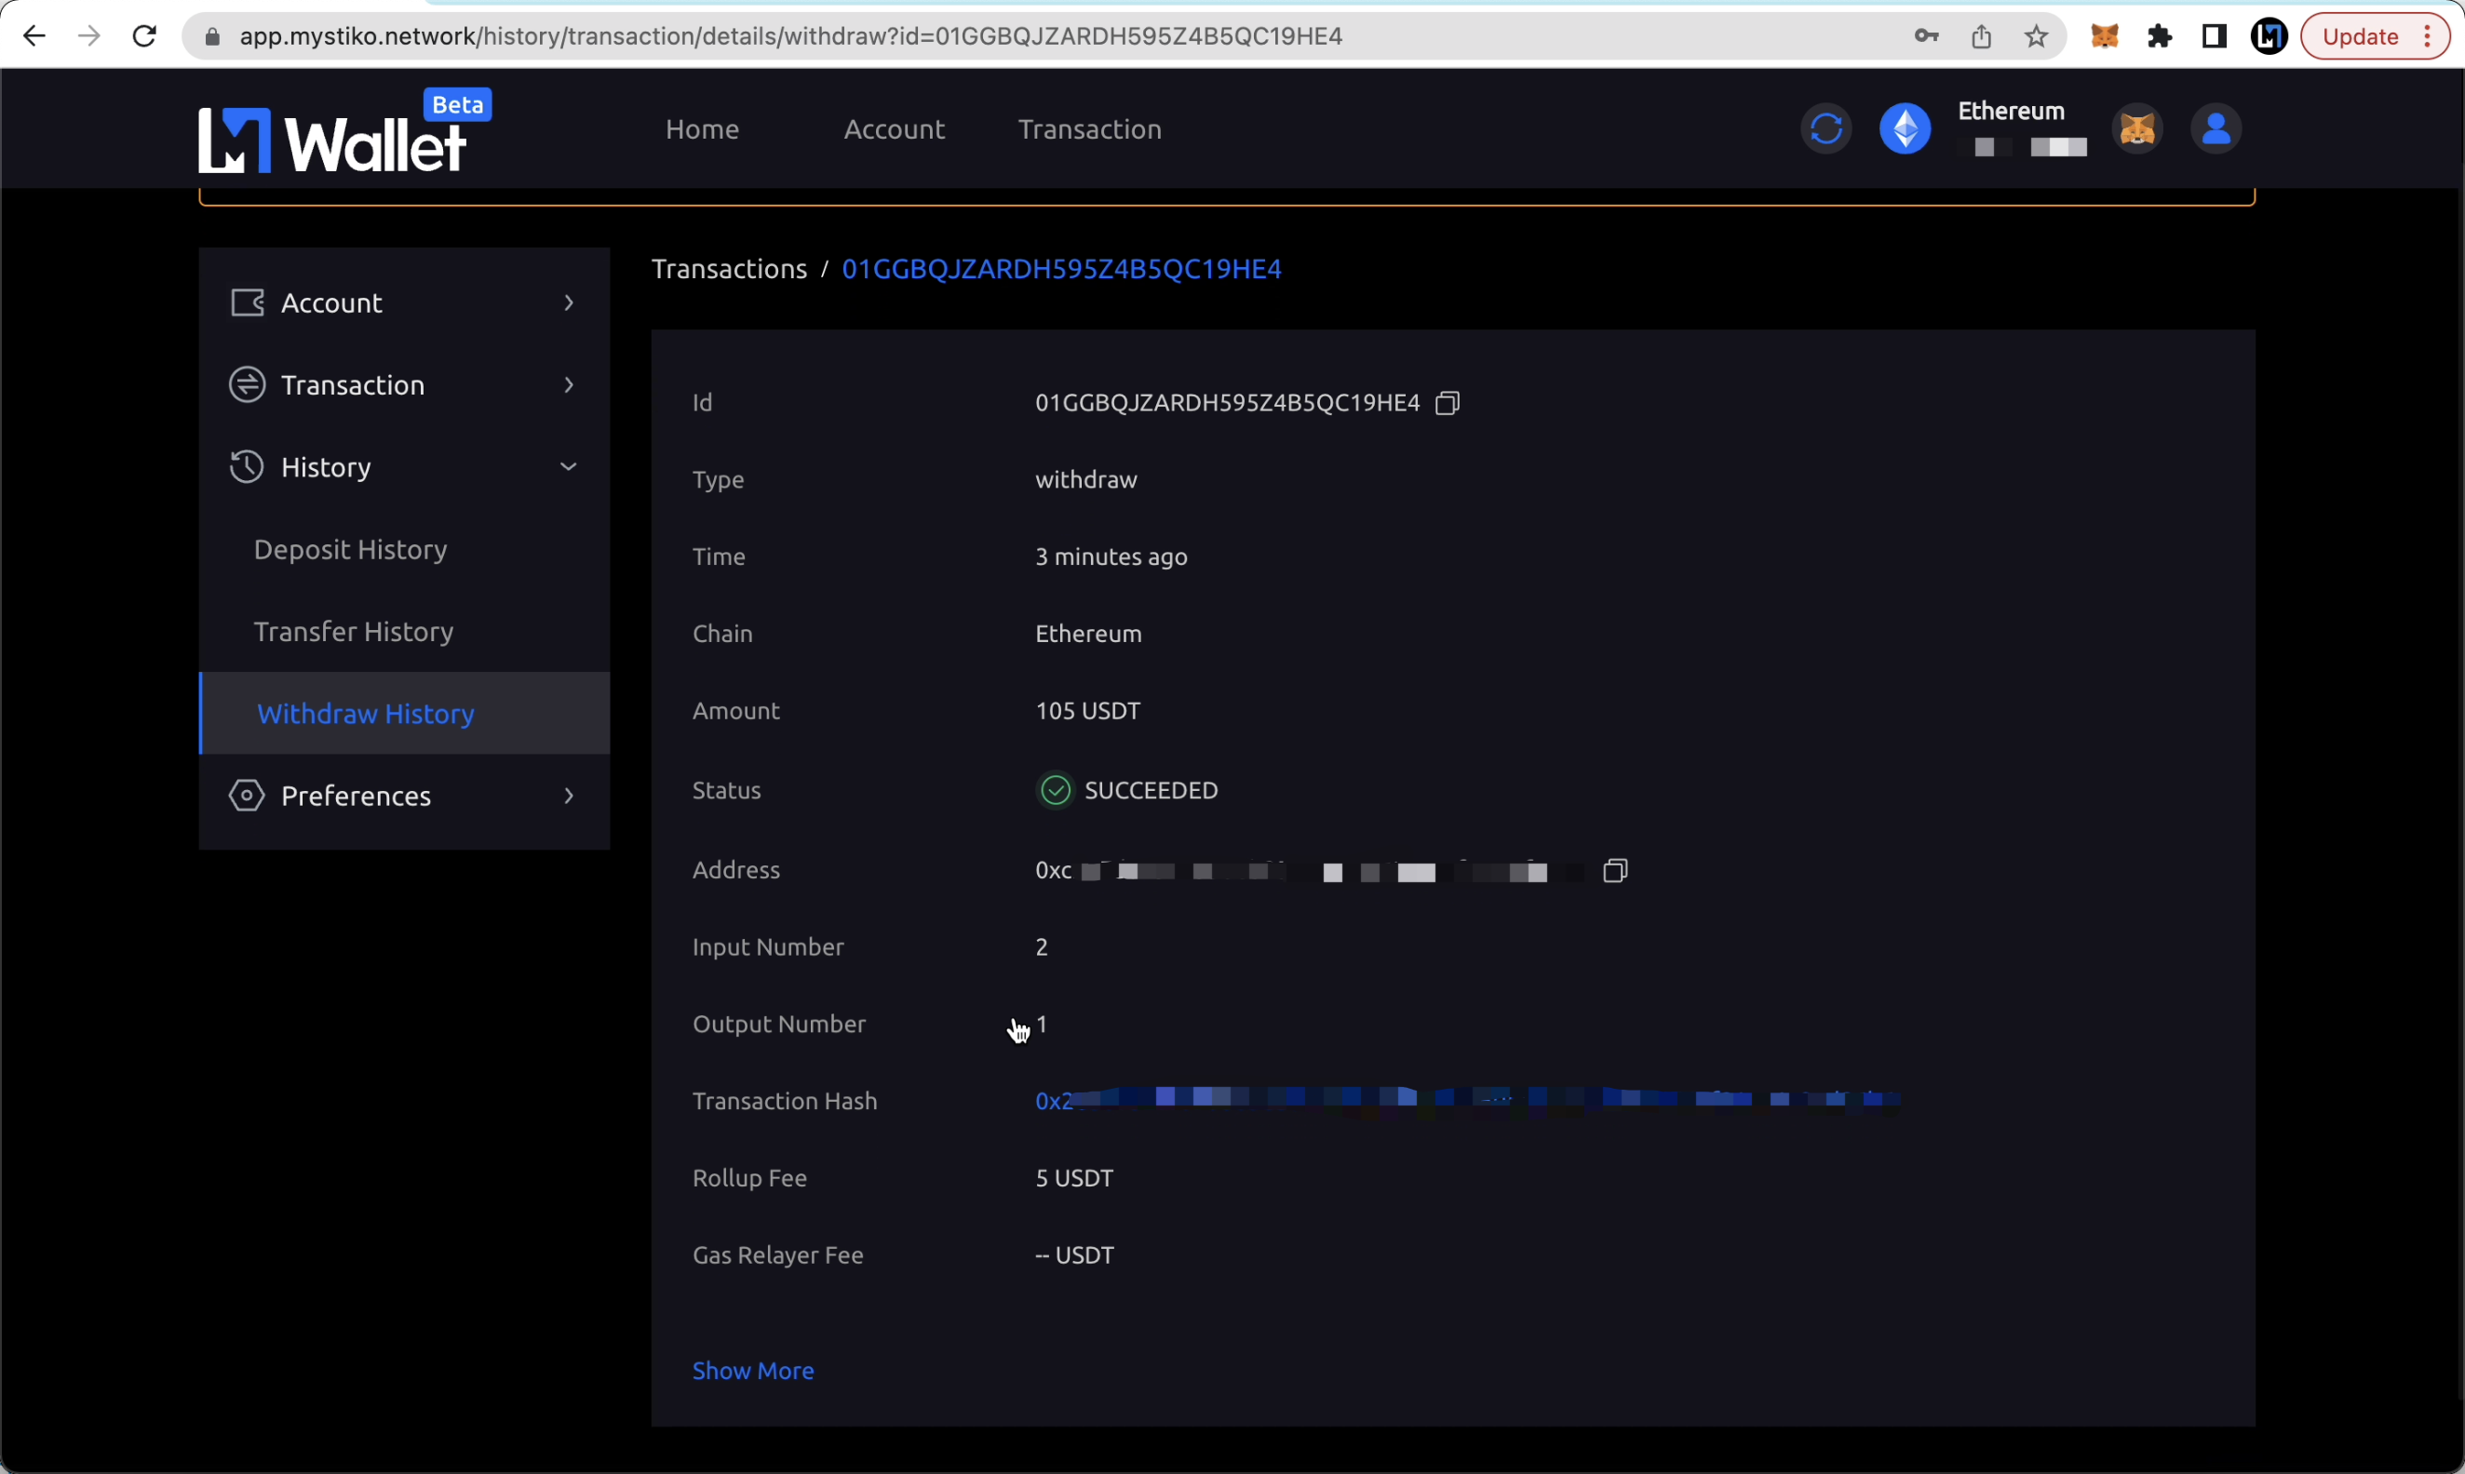Click the Transactions breadcrumb link
The height and width of the screenshot is (1474, 2465).
point(729,269)
